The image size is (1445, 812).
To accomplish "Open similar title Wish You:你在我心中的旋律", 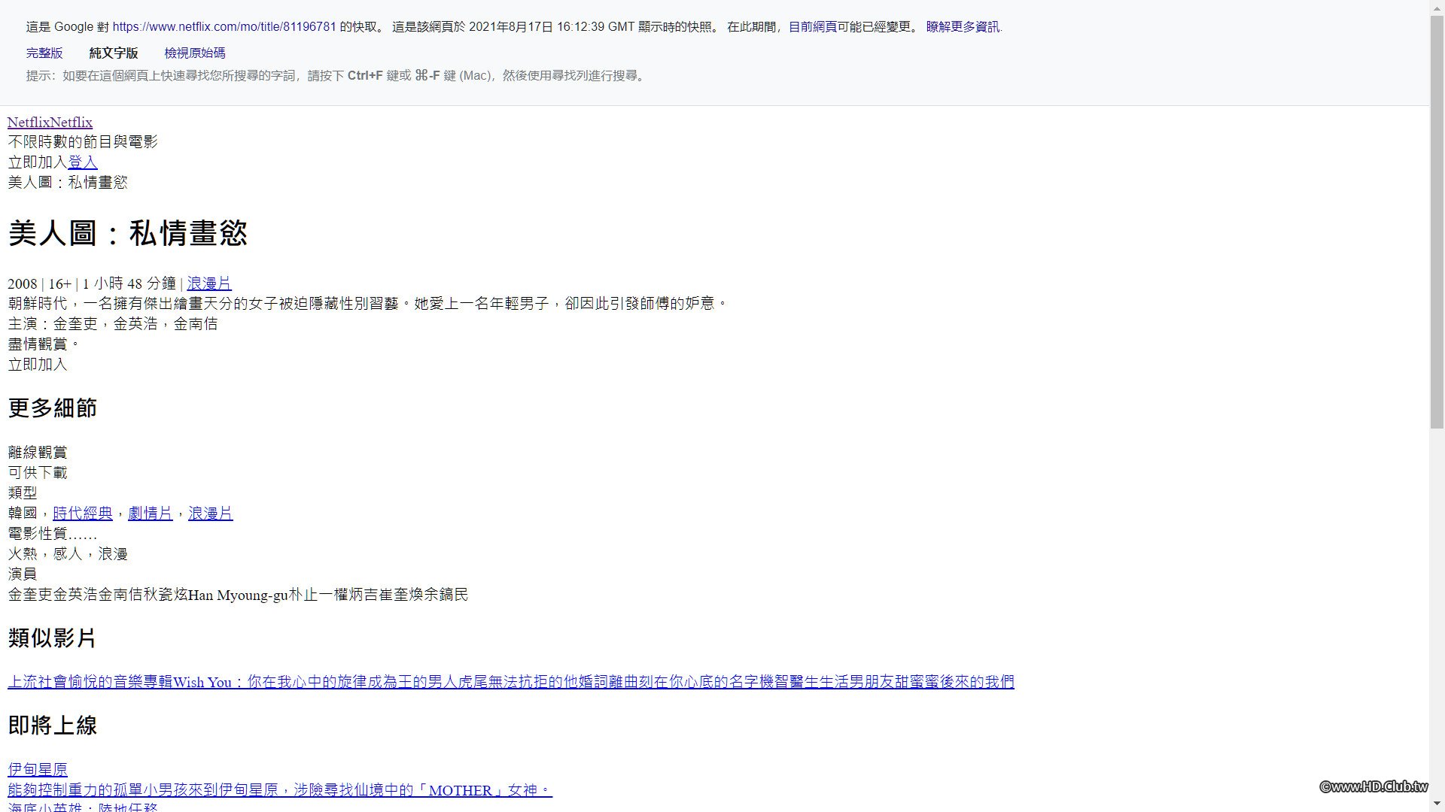I will point(271,682).
